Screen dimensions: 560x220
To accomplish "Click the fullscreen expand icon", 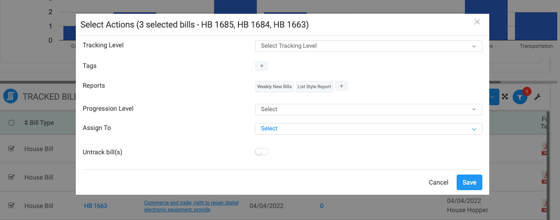I will point(505,97).
